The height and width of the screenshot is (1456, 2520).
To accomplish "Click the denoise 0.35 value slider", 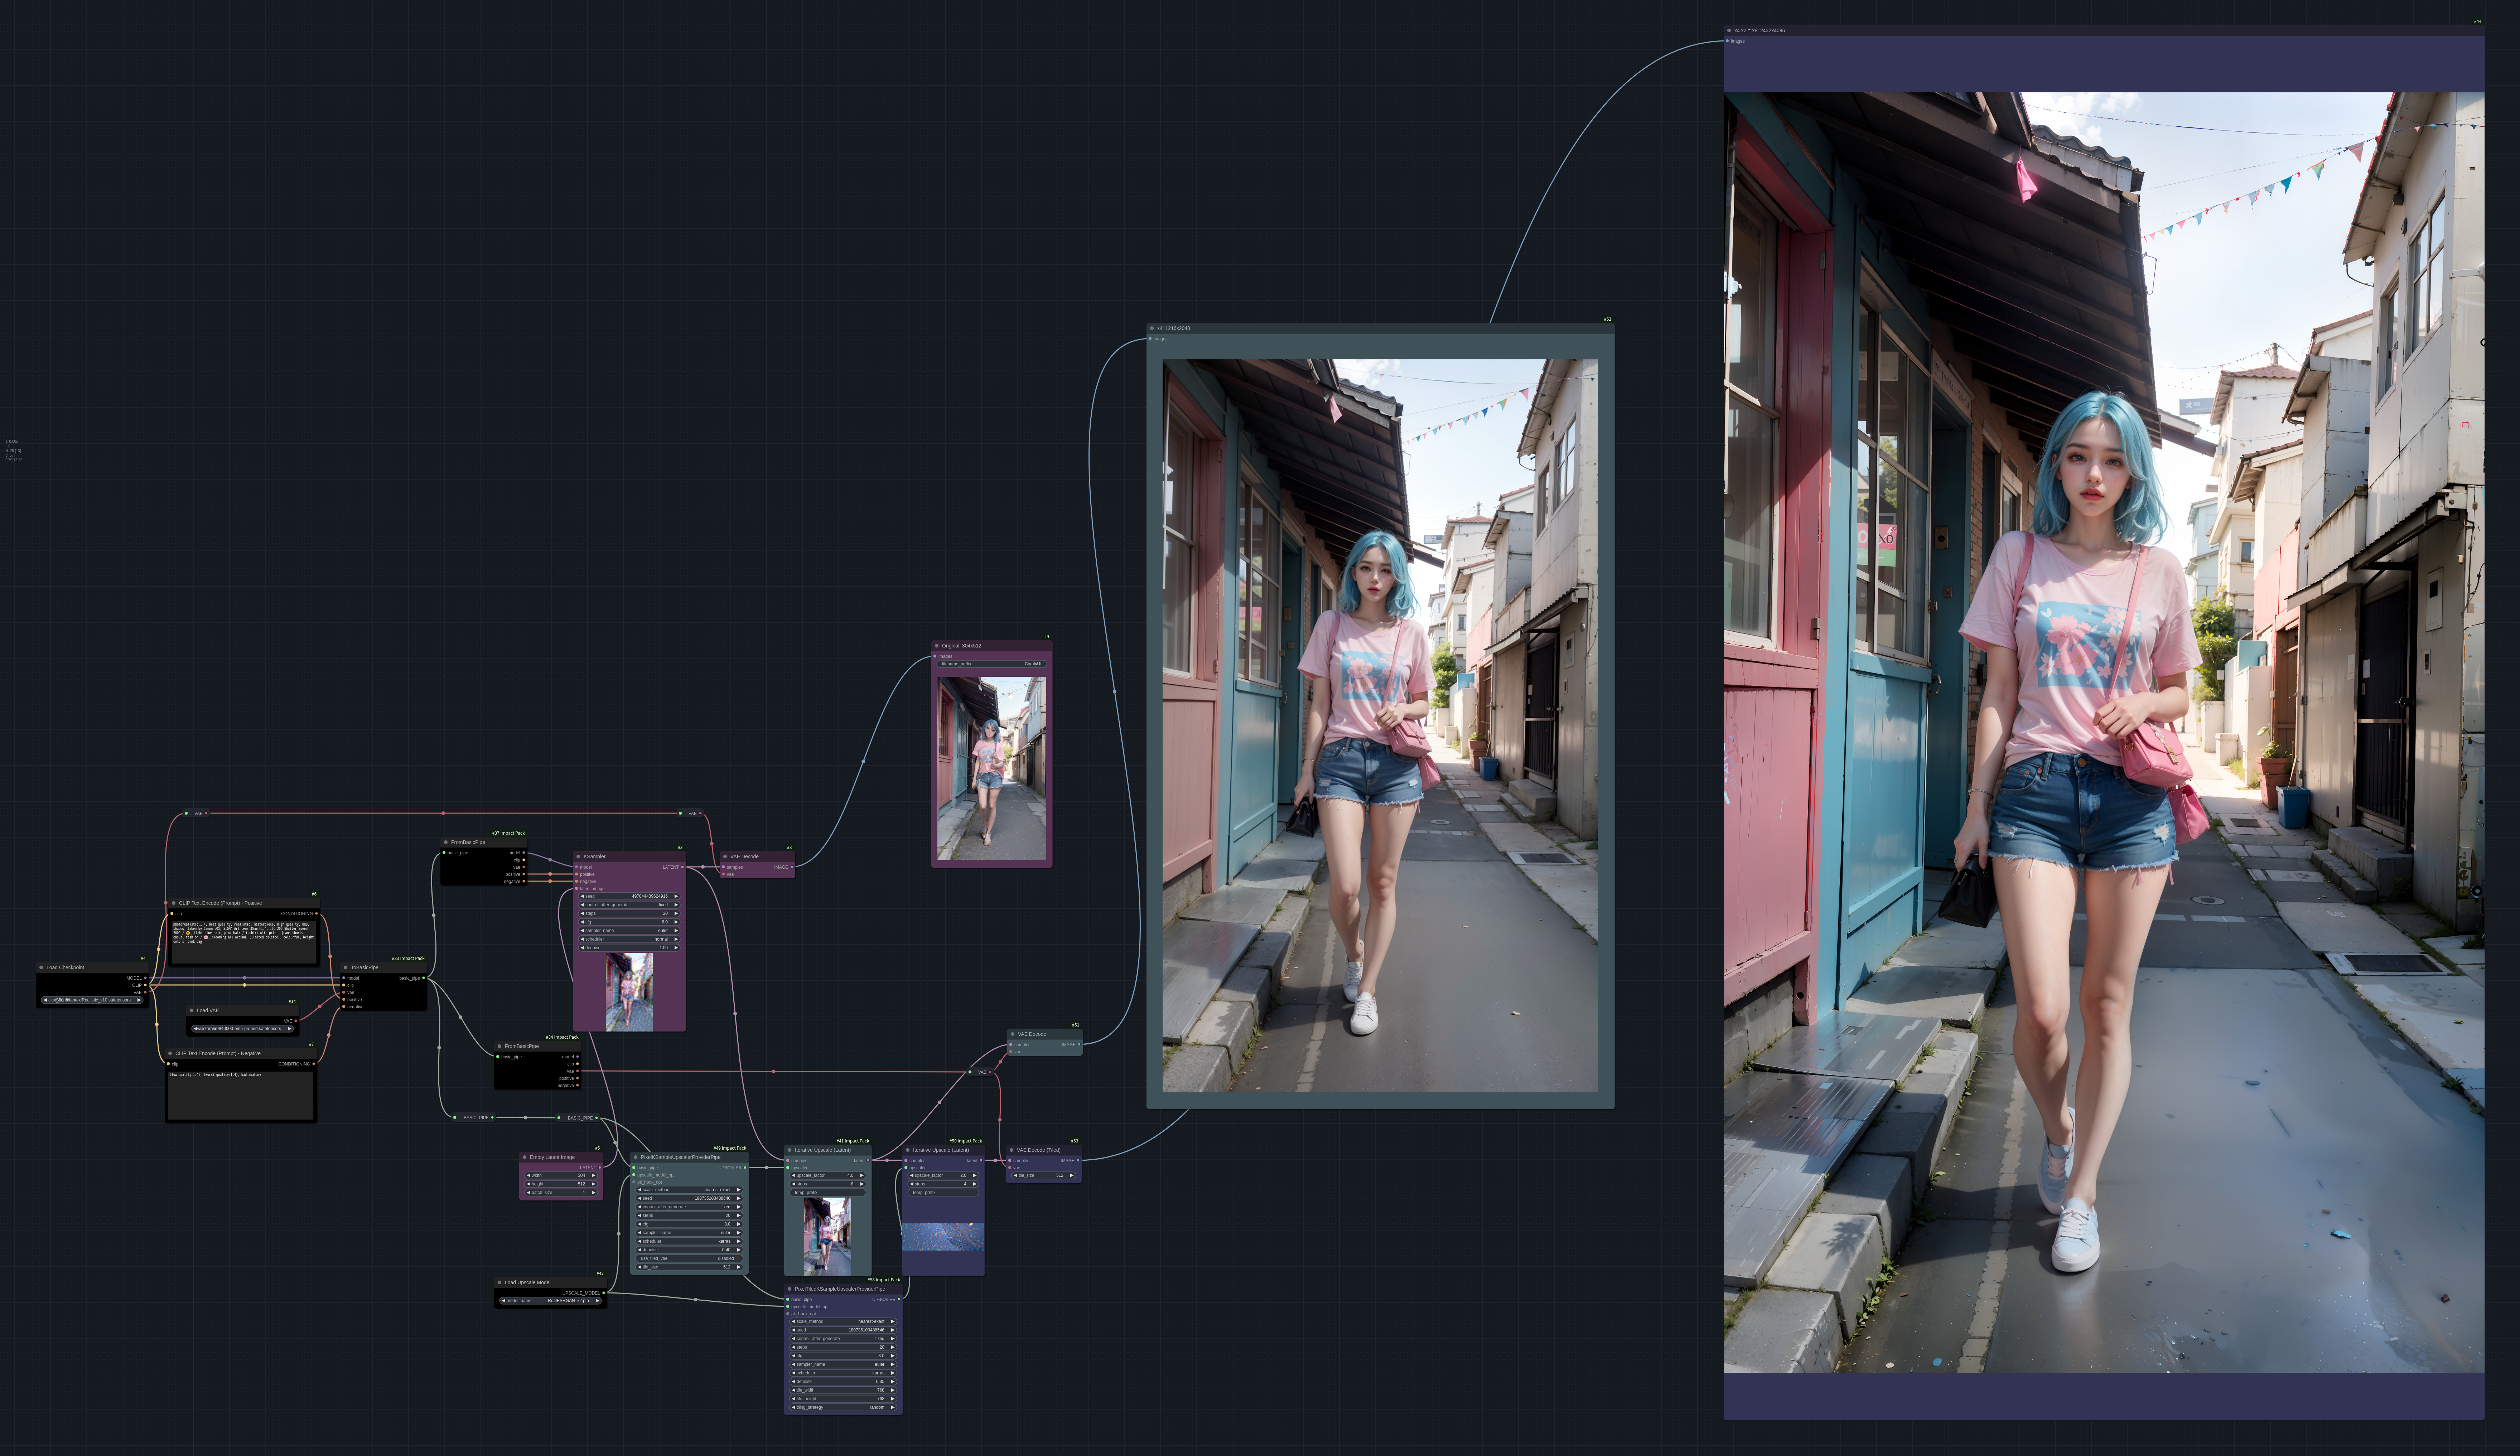I will 843,1382.
